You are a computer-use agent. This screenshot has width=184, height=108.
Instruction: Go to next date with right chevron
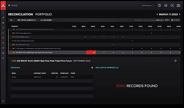point(180,14)
